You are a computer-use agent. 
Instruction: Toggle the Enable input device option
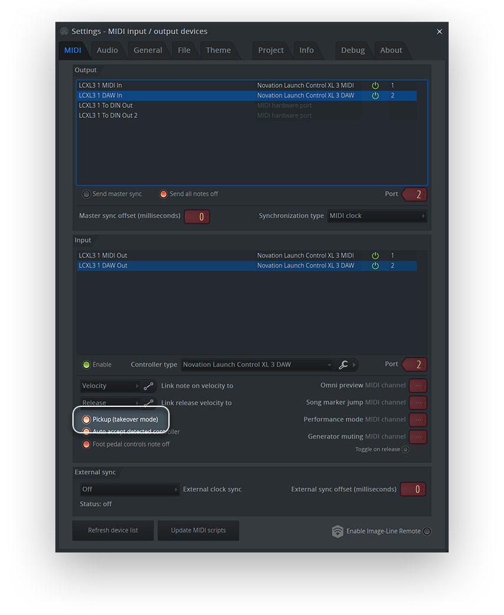(86, 365)
